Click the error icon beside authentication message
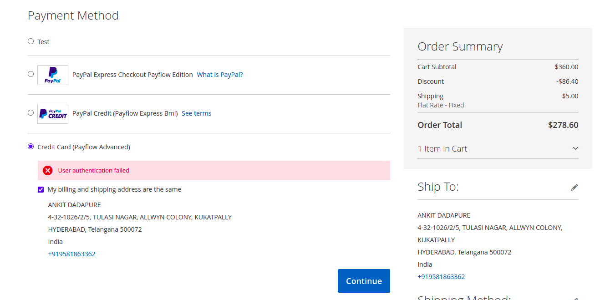Viewport: 605px width, 300px height. pyautogui.click(x=48, y=170)
